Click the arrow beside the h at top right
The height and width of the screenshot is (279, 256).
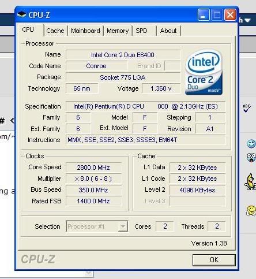(247, 20)
